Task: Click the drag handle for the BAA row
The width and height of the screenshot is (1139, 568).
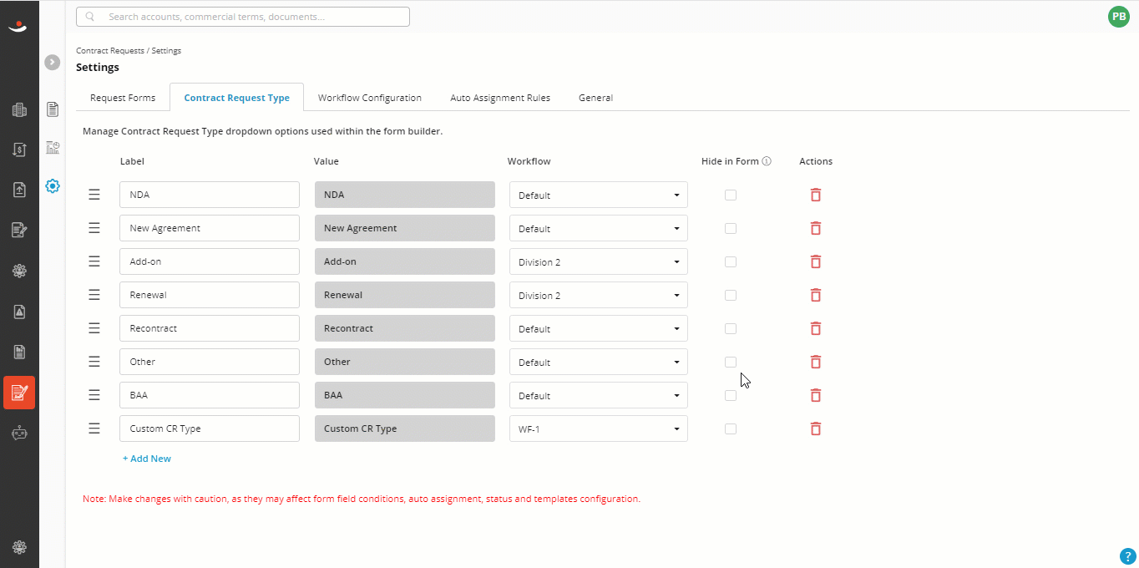Action: (94, 395)
